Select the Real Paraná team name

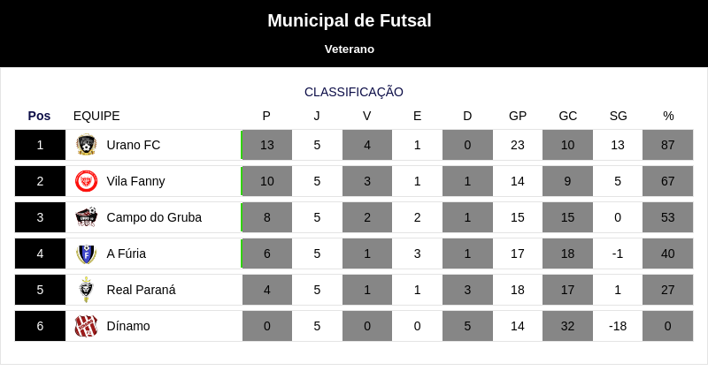(141, 290)
